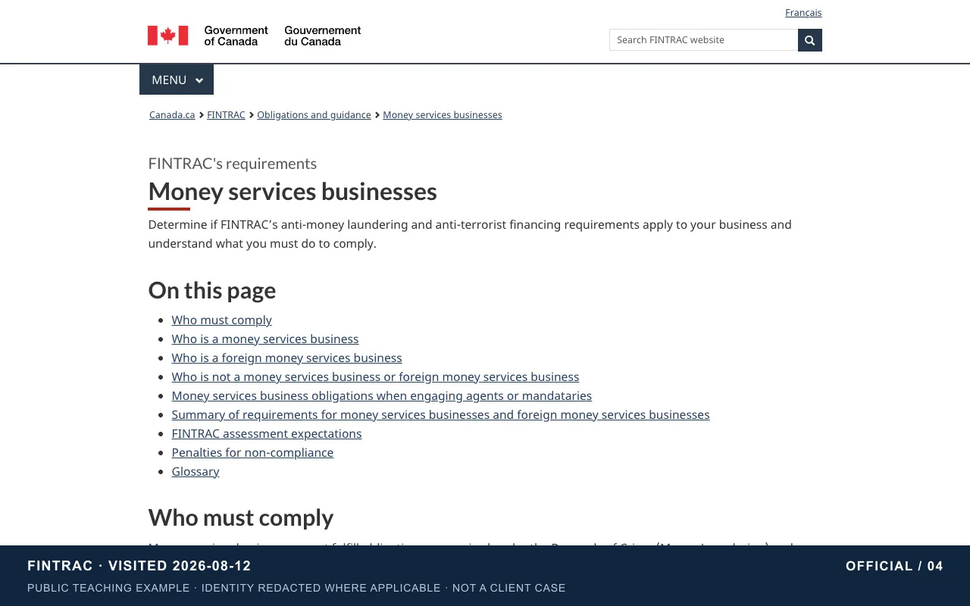Viewport: 970px width, 606px height.
Task: Focus the Search FINTRAC website field
Action: (703, 40)
